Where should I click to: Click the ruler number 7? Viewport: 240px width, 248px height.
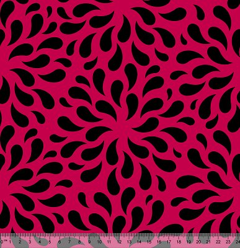point(69,242)
